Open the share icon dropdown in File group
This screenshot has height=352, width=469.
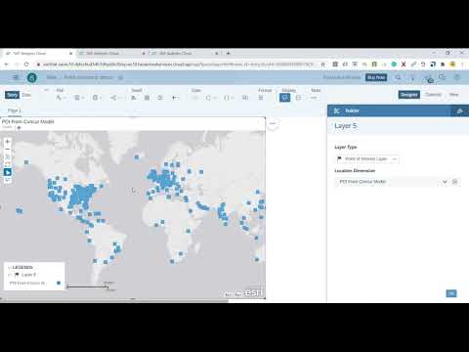115,98
